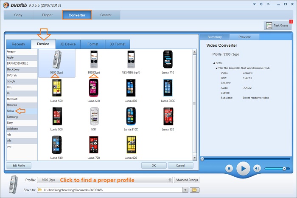Image resolution: width=297 pixels, height=198 pixels.
Task: Select Google in brand list
Action: 22,81
